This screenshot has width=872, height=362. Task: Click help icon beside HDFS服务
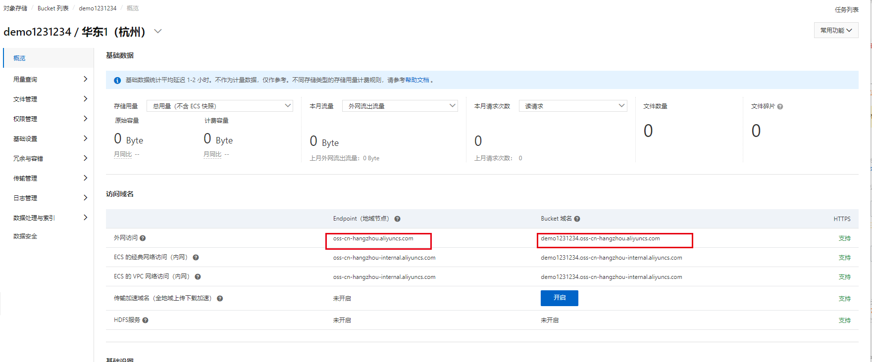point(145,320)
